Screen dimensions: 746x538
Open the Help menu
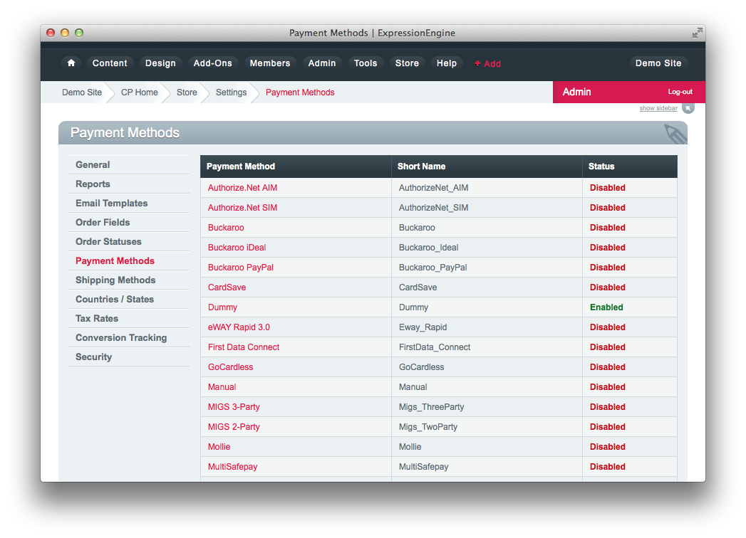click(x=447, y=63)
